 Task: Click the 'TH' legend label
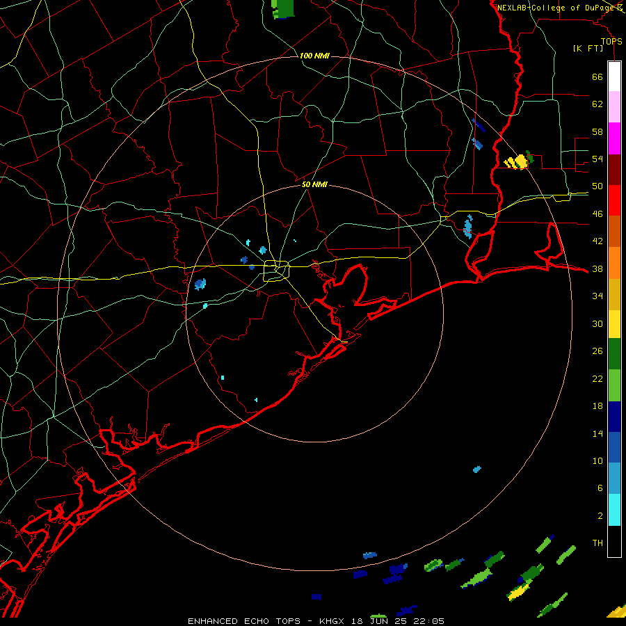point(597,543)
